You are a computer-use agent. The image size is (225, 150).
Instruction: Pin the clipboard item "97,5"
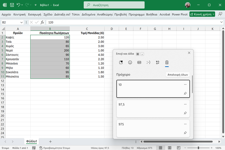tap(185, 113)
